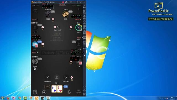The image size is (177, 100).
Task: Click the HUD stats panel beside 337 player
Action: [x=76, y=16]
